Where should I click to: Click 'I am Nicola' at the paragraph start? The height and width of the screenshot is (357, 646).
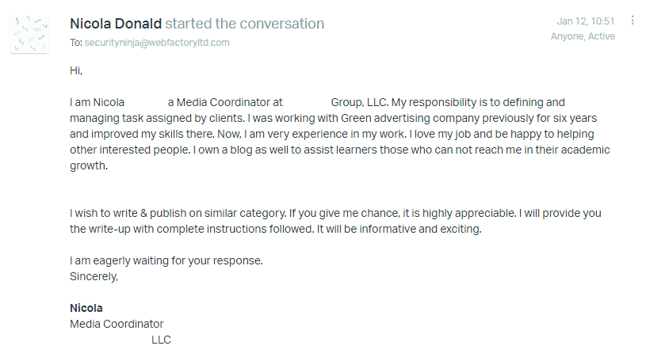[x=97, y=102]
